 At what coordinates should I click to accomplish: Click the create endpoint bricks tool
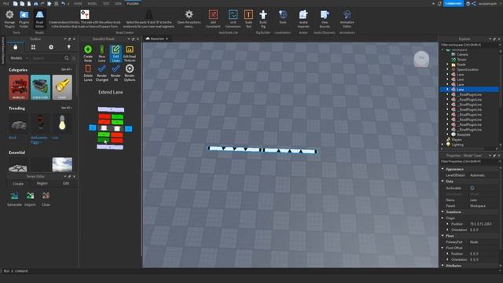[x=85, y=14]
